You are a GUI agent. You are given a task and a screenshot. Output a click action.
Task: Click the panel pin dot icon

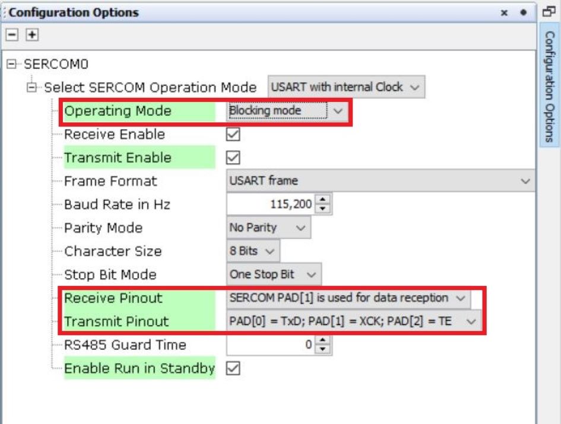pyautogui.click(x=523, y=12)
